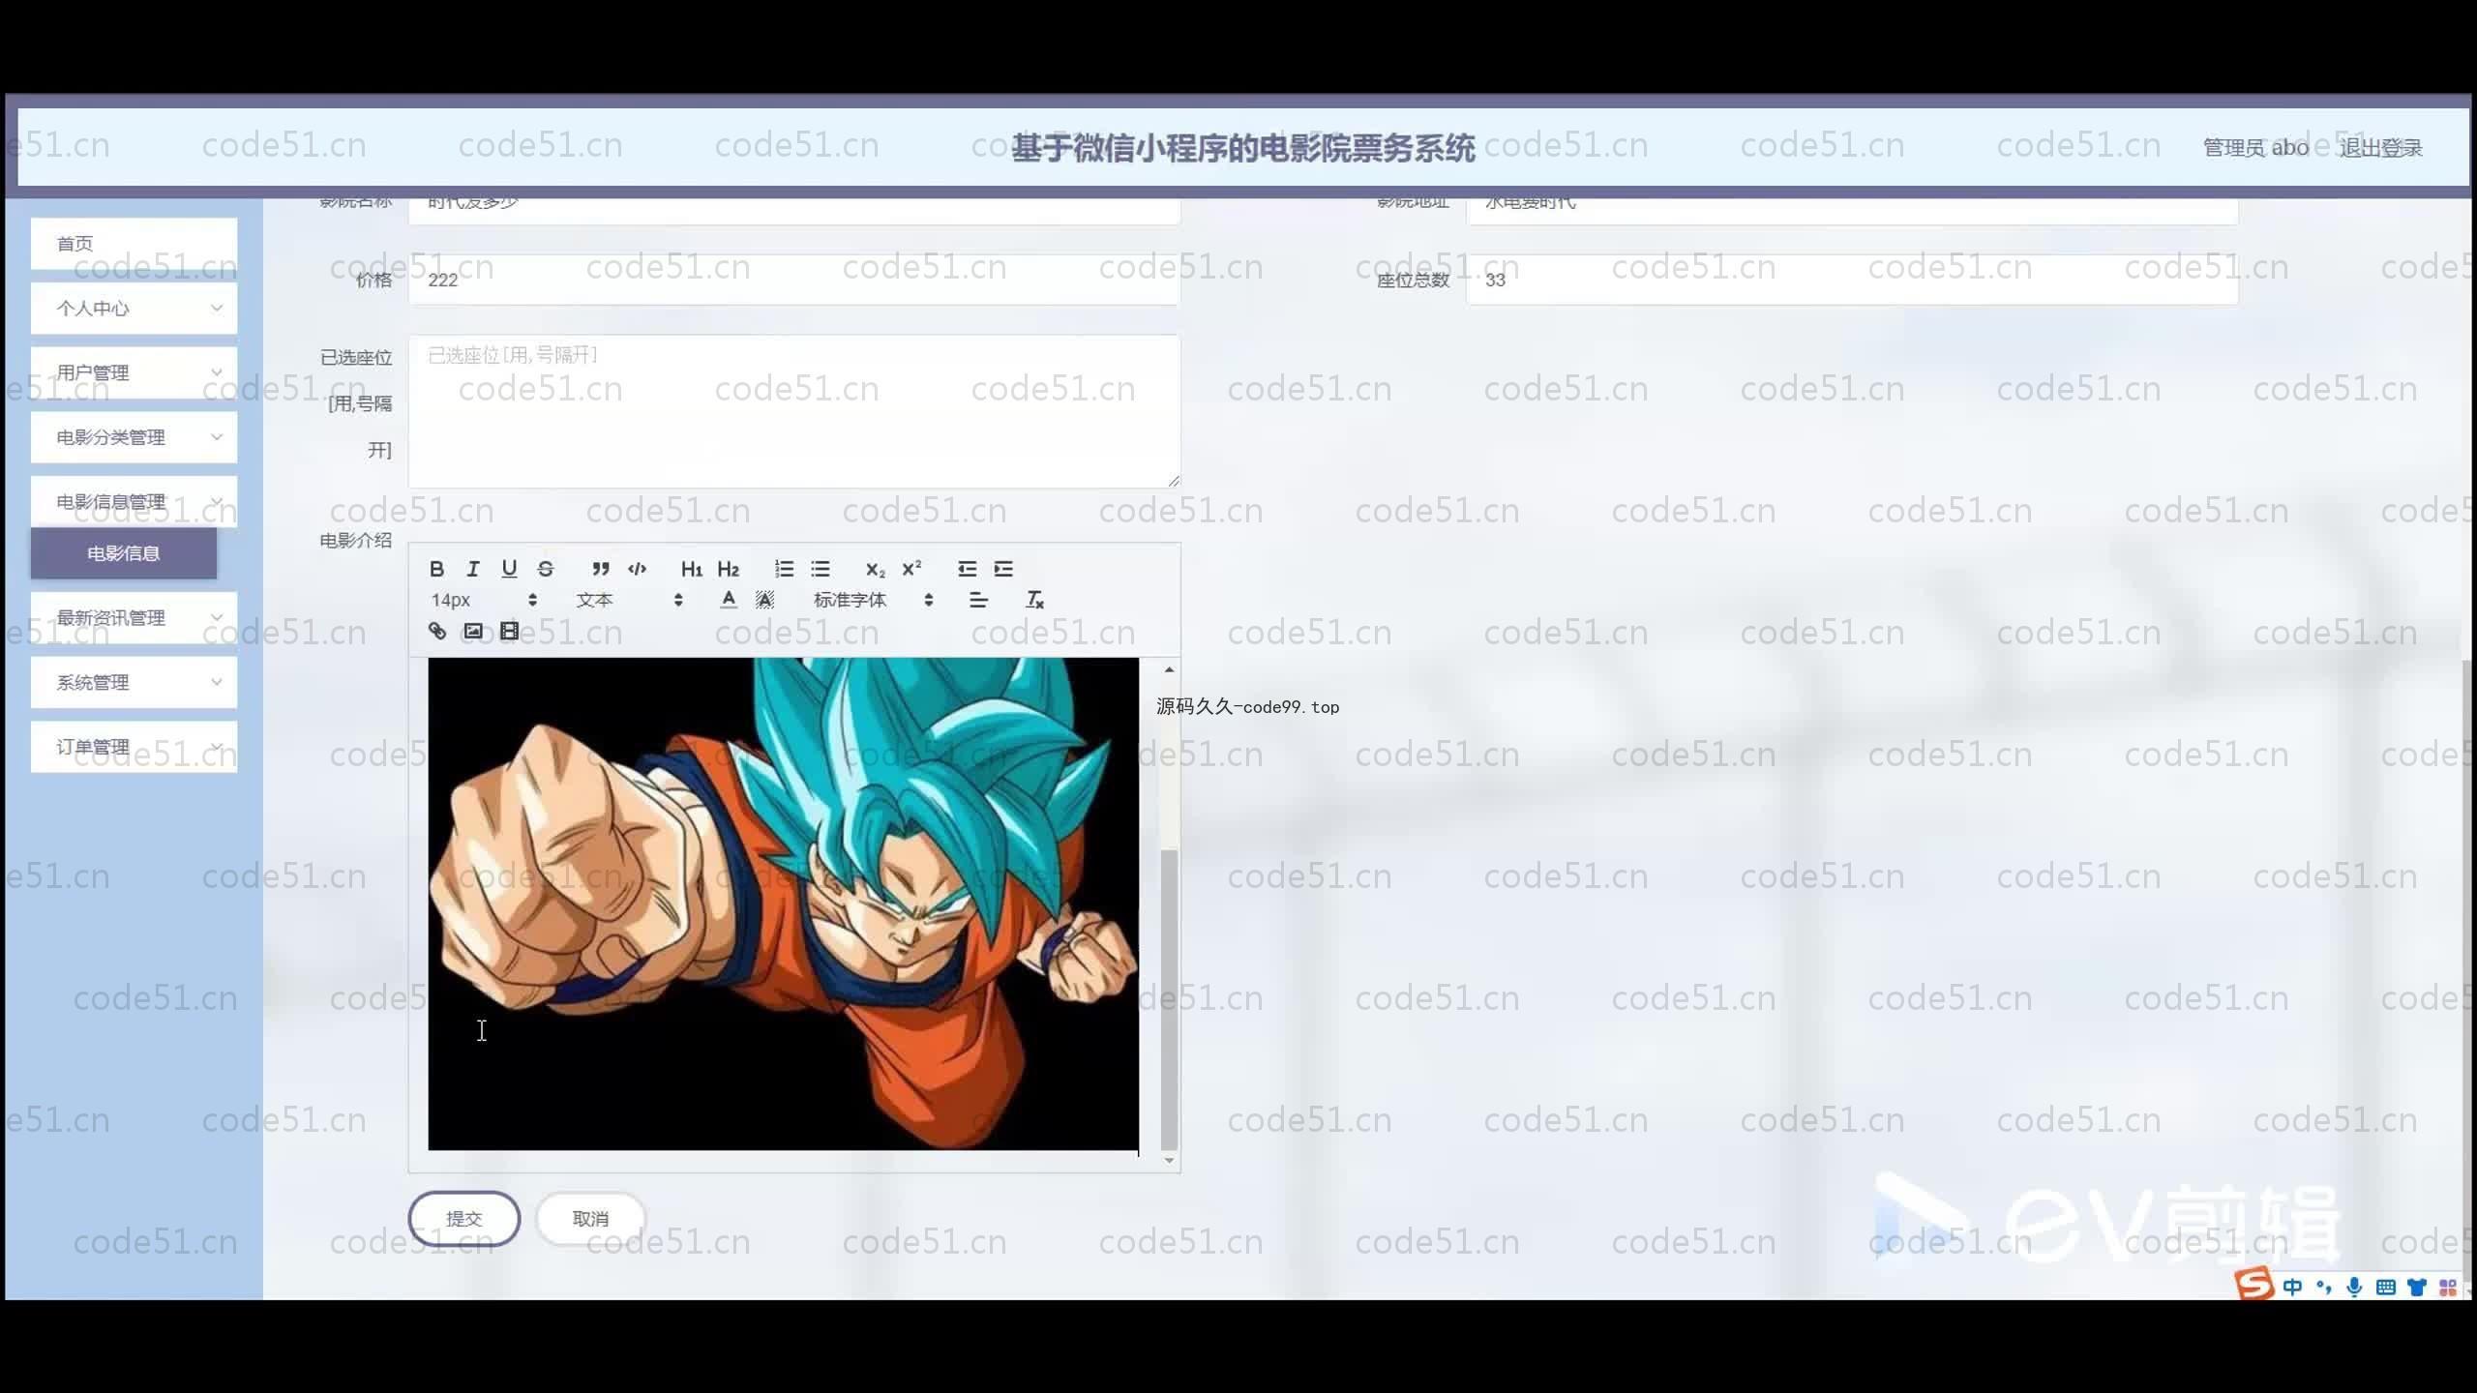Viewport: 2477px width, 1393px height.
Task: Clear text formatting
Action: coord(1034,600)
